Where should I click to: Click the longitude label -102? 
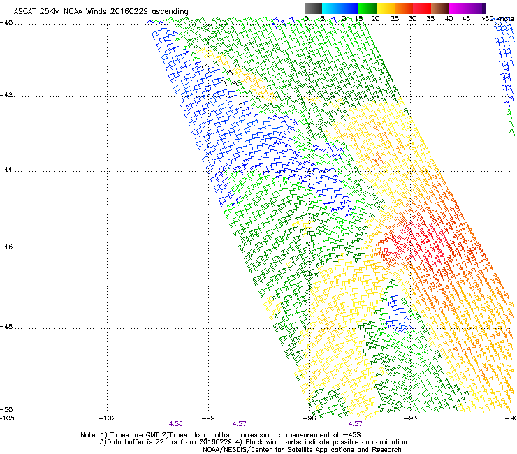tap(107, 418)
